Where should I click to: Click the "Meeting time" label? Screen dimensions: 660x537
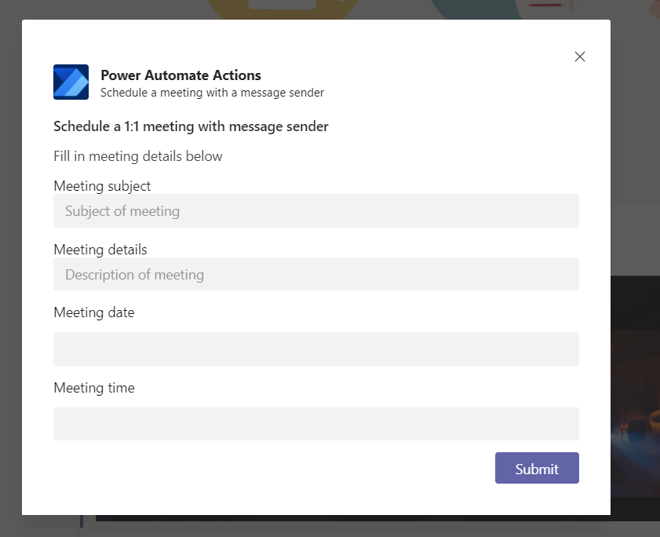94,388
